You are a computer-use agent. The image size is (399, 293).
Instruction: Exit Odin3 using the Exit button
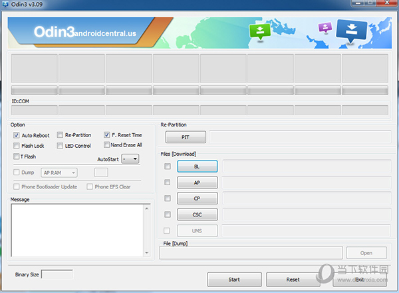359,280
